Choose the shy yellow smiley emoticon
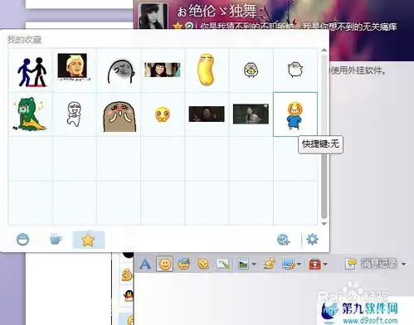 [163, 114]
